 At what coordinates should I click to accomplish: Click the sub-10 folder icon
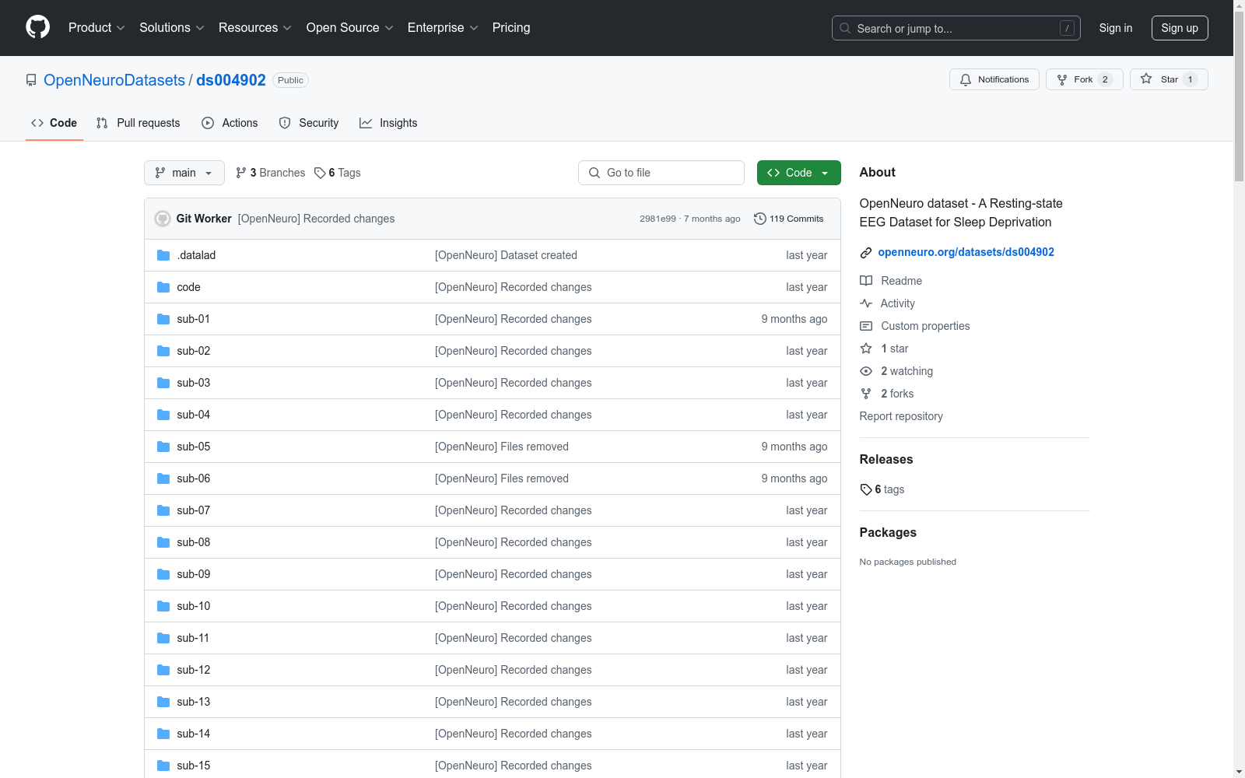click(163, 606)
